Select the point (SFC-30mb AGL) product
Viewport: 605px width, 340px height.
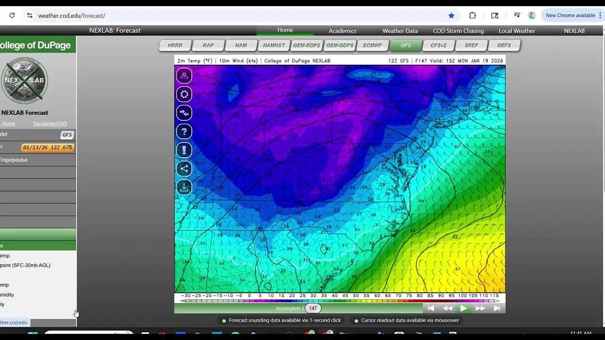[26, 265]
